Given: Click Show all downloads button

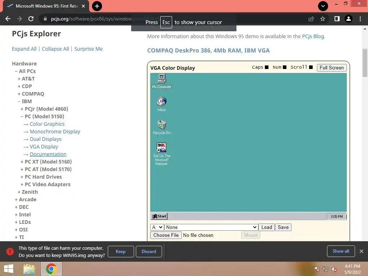Looking at the screenshot, I should [341, 251].
